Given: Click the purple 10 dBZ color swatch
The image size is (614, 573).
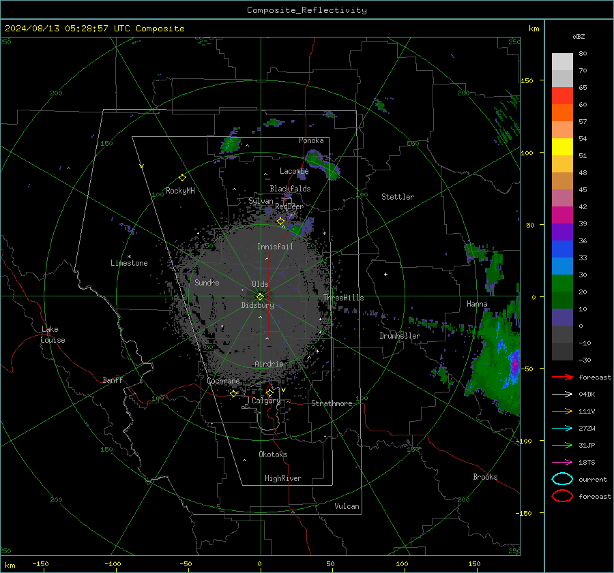Looking at the screenshot, I should tap(562, 317).
